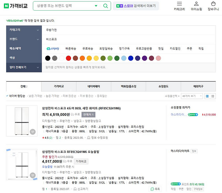222x193 pixels.
Task: Select the 주방가전 category filter
Action: (x=51, y=30)
